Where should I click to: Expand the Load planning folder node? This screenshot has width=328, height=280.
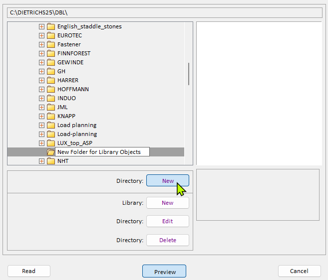pos(41,125)
